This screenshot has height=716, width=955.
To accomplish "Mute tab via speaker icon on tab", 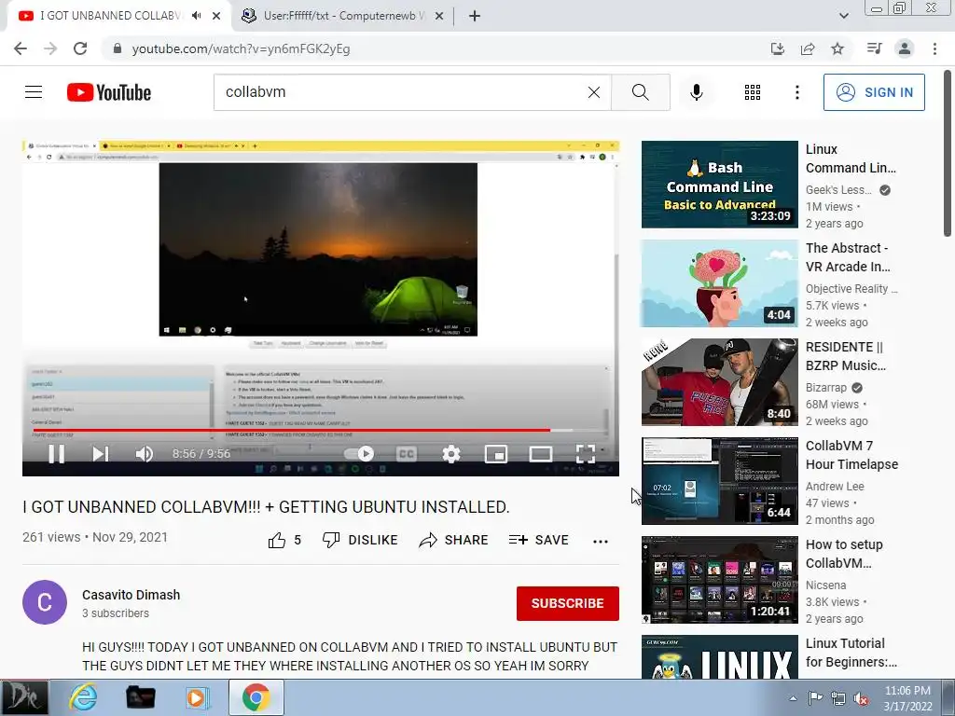I will (196, 16).
